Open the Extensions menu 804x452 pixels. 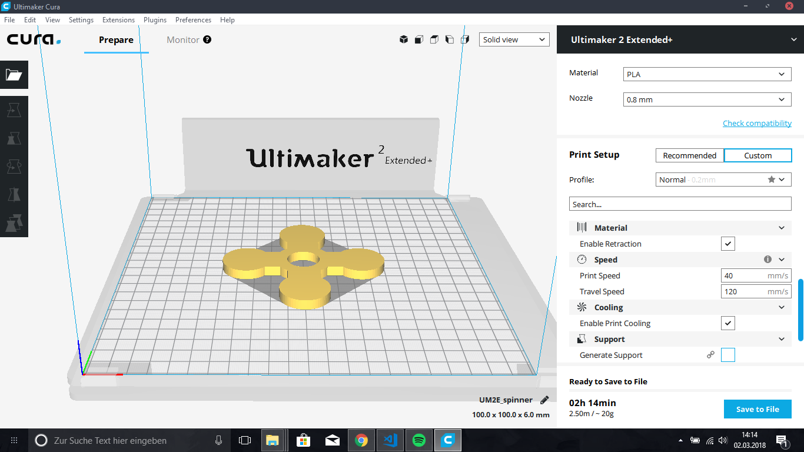[118, 19]
